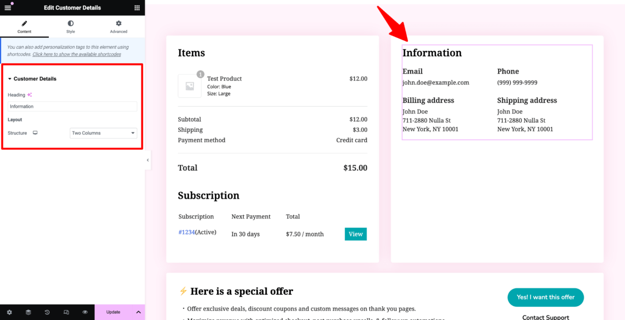Open the Navigator layers icon
Viewport: 625px width, 320px height.
(x=28, y=312)
